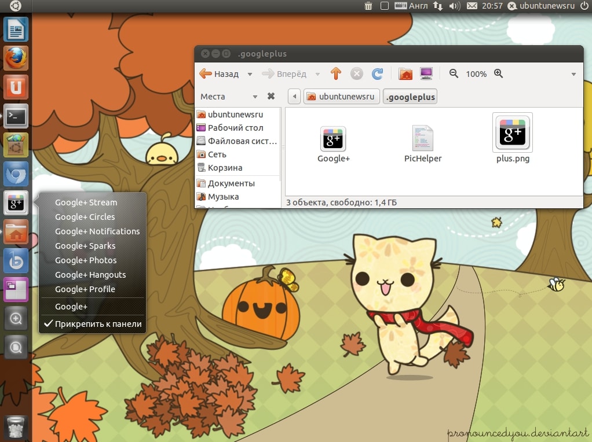The image size is (592, 442).
Task: Click .googleplus path button
Action: coord(410,97)
